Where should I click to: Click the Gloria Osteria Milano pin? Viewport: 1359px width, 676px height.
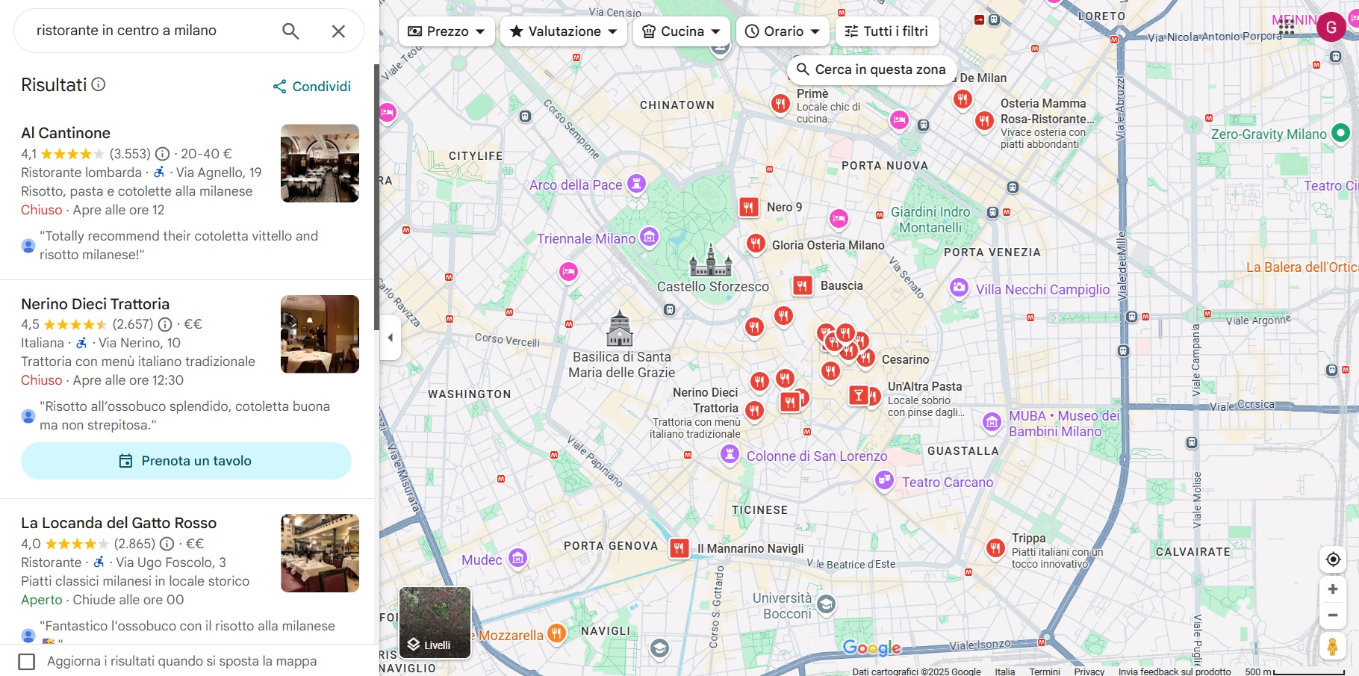click(756, 244)
